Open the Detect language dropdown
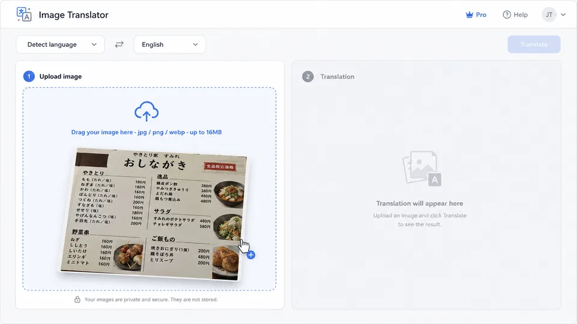Screen dimensions: 577x324 (x=60, y=44)
